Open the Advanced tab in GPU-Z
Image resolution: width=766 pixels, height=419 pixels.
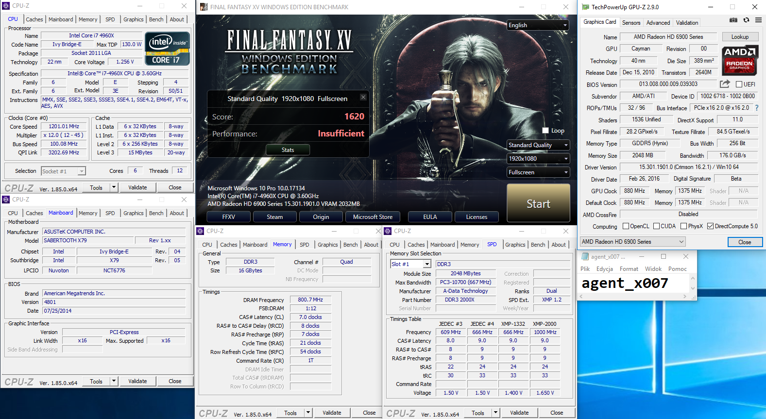point(658,23)
